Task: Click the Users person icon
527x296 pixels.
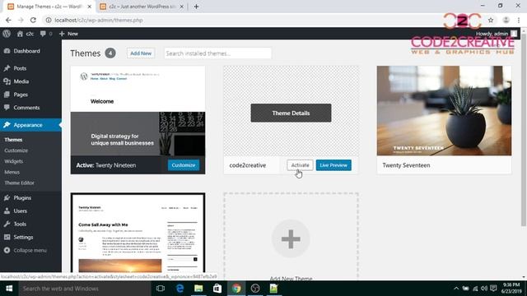Action: pyautogui.click(x=7, y=210)
